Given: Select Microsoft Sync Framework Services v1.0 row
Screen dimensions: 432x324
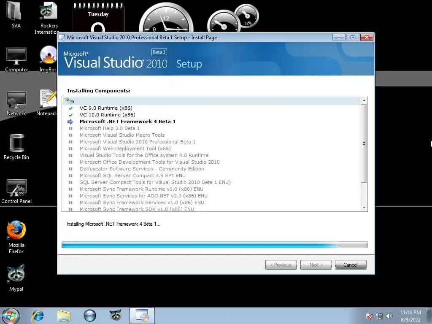Looking at the screenshot, I should click(x=211, y=202).
